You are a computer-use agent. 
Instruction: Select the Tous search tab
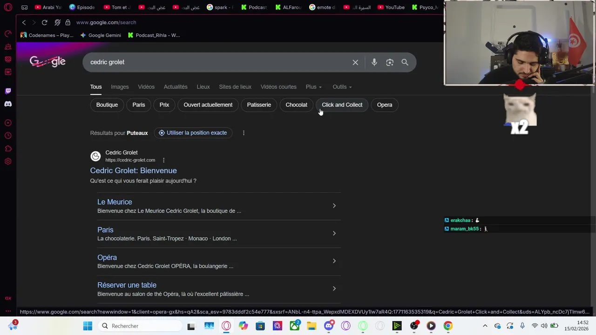click(x=96, y=87)
